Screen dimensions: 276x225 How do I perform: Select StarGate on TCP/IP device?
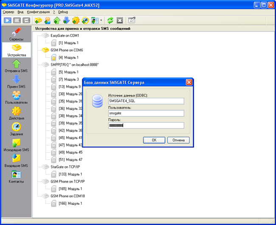click(x=65, y=167)
